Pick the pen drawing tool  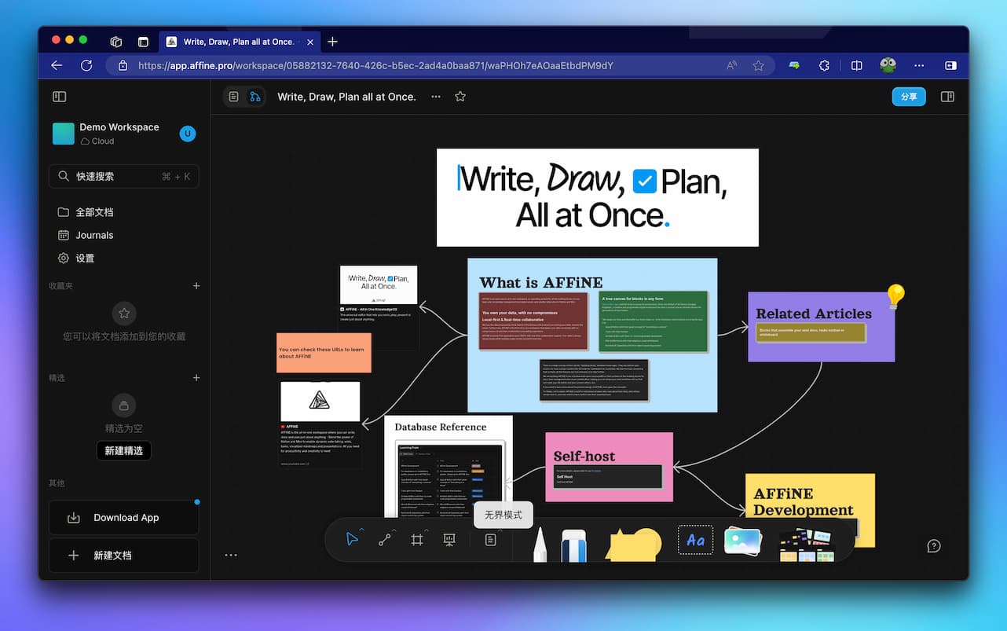click(x=540, y=544)
